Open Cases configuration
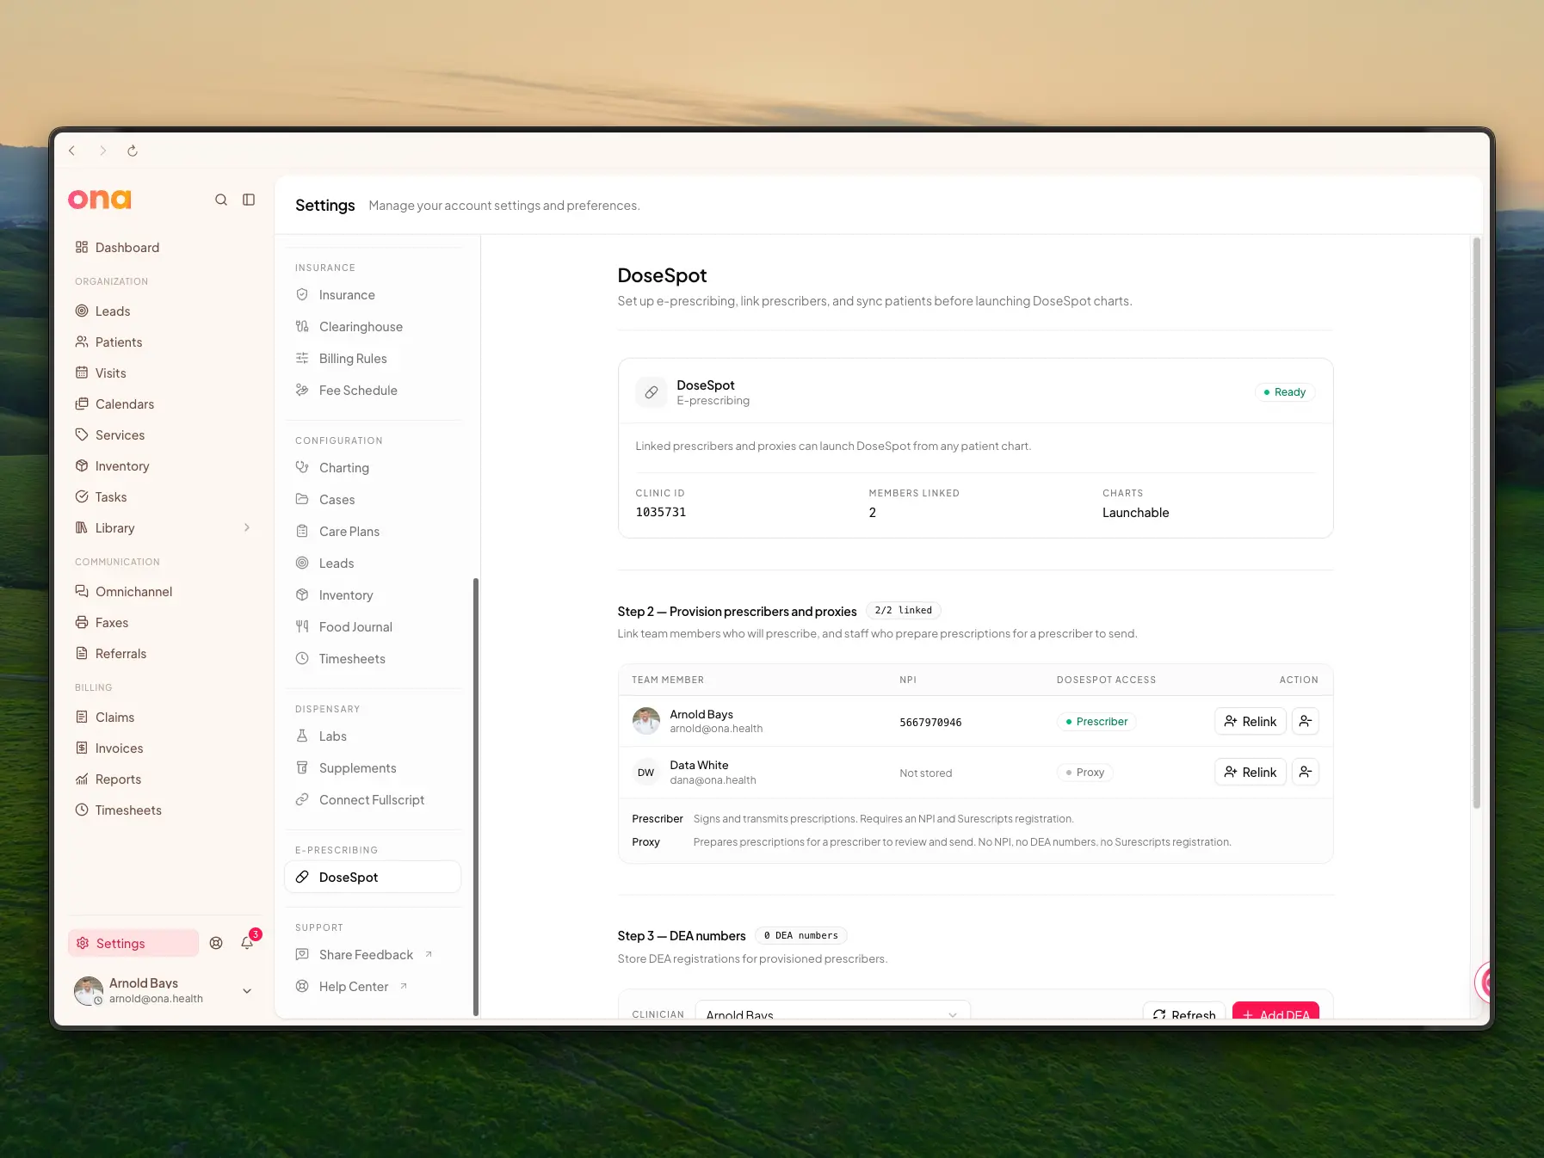 pyautogui.click(x=373, y=500)
